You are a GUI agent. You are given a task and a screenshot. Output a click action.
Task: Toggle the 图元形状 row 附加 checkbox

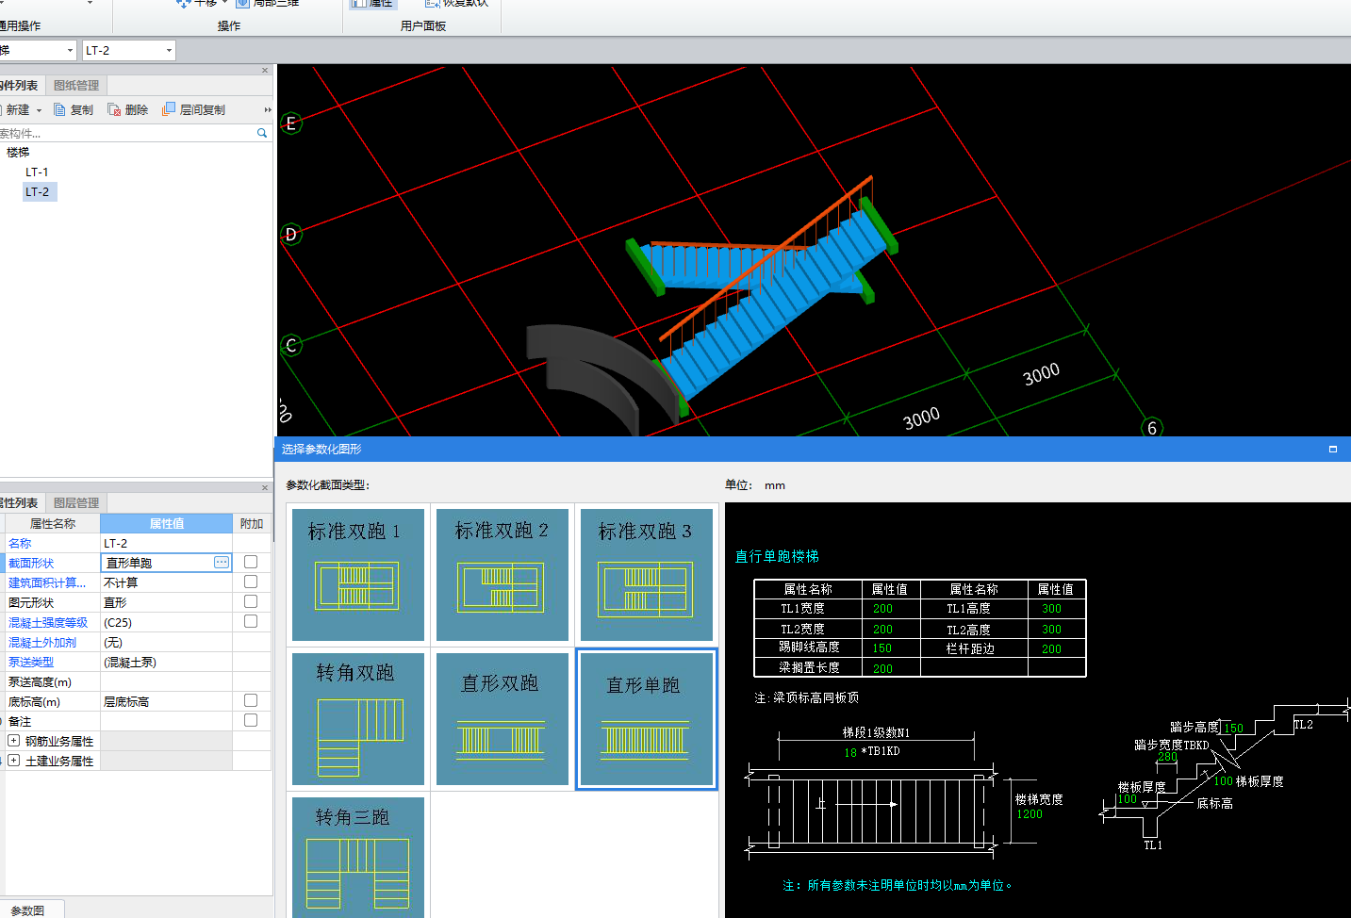click(x=251, y=601)
